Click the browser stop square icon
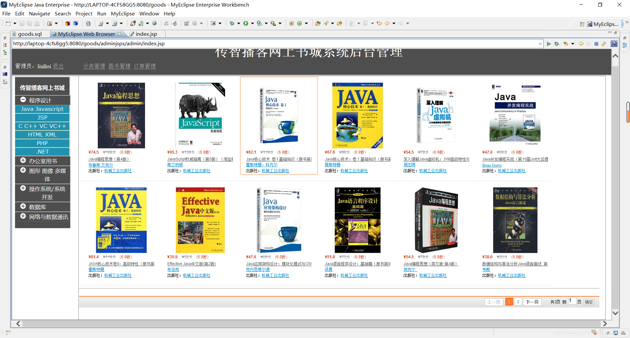This screenshot has height=338, width=630. pyautogui.click(x=596, y=44)
